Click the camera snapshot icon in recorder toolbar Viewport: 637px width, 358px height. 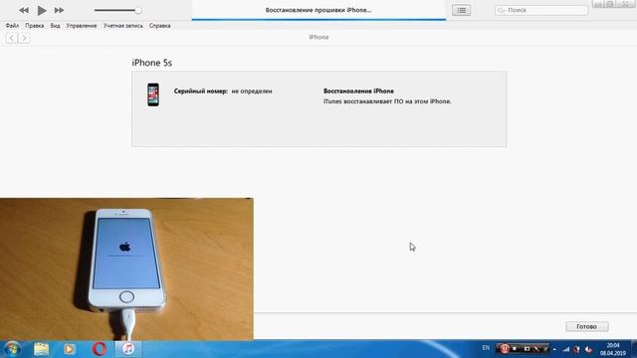527,349
